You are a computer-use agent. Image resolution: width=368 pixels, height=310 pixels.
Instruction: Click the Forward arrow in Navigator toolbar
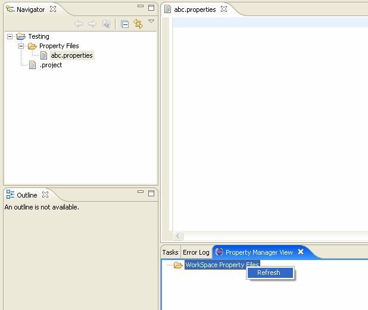point(92,24)
